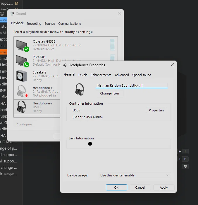Click the 'Default Device' status text
Viewport: 198px width, 205px height.
44,49
